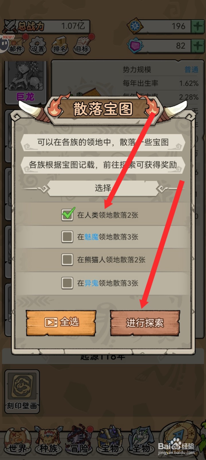The image size is (206, 460).
Task: Switch to the 宝物 bottom tab
Action: tap(110, 442)
